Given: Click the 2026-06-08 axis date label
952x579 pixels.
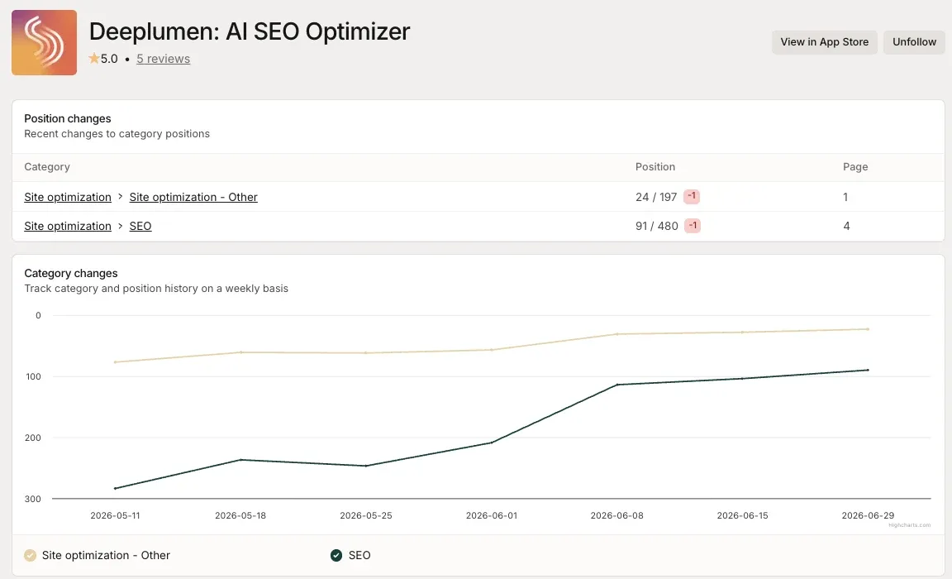Looking at the screenshot, I should [616, 515].
